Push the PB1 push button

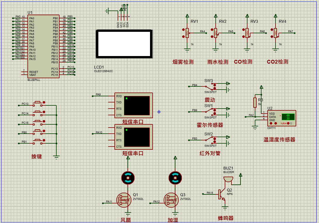tap(37, 141)
